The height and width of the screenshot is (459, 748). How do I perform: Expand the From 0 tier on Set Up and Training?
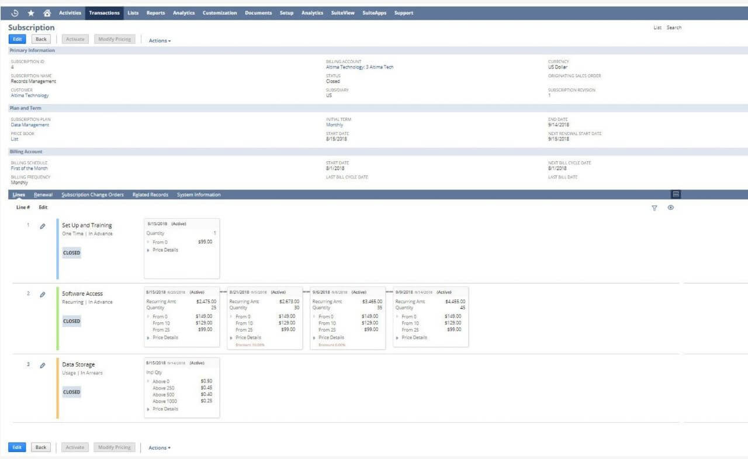tap(160, 241)
